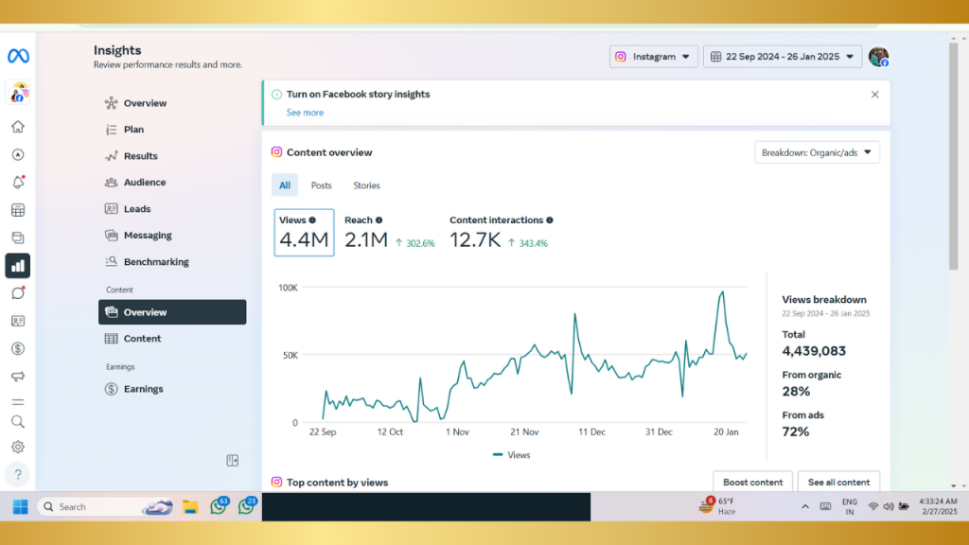Switch to the Posts tab

click(x=322, y=185)
